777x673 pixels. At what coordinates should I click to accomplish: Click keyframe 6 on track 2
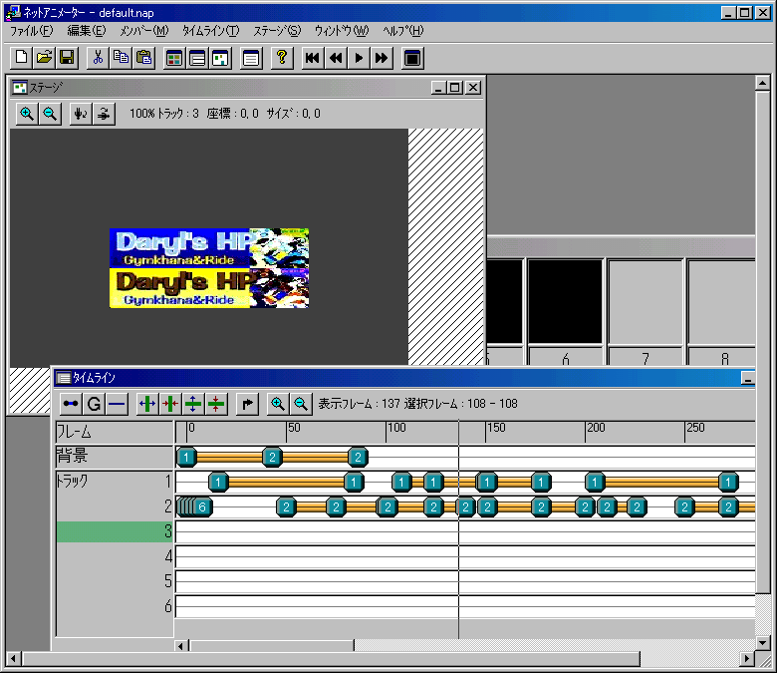point(200,507)
